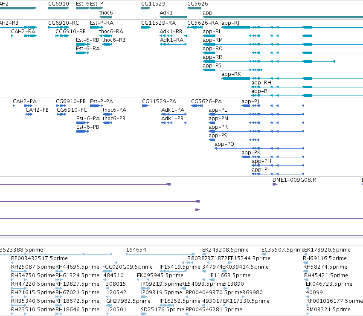Select protein CAH2-PA
Viewport: 363px width, 316px height.
click(25, 101)
